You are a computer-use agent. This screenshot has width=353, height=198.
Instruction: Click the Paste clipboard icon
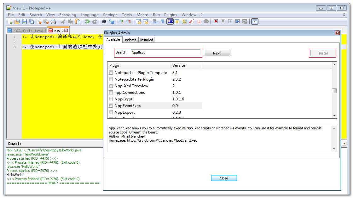pos(78,22)
